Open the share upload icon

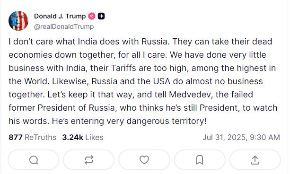pyautogui.click(x=255, y=160)
